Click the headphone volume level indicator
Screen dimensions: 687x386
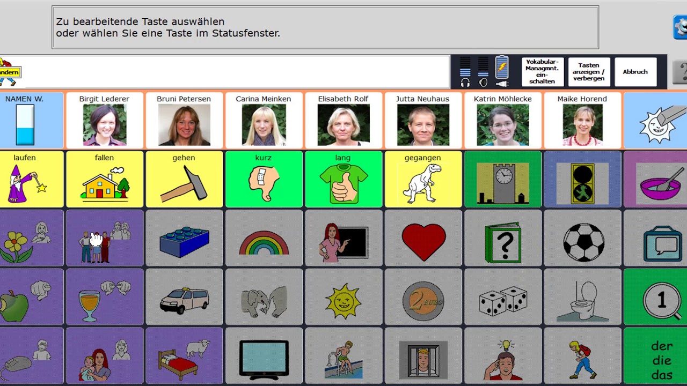465,72
